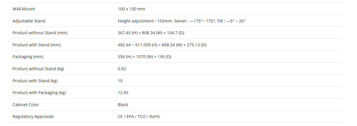Select the CE / EPA / TCO / RoHS text

pos(139,117)
